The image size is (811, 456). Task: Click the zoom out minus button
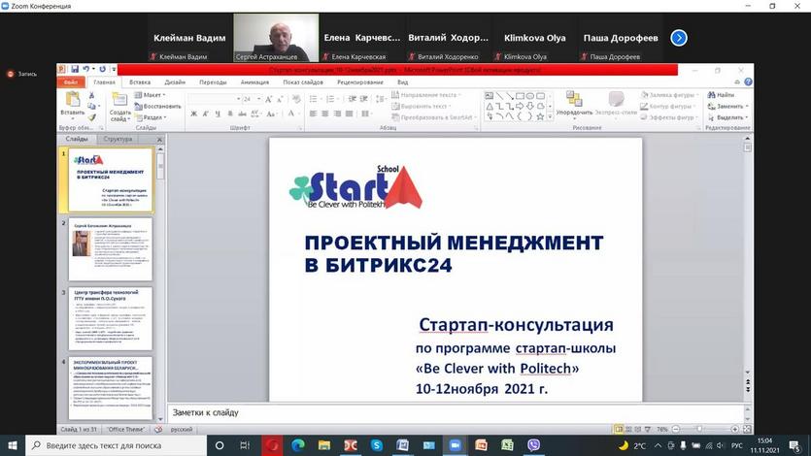click(675, 429)
